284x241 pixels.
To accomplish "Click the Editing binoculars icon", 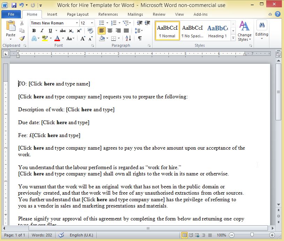I will coord(262,25).
